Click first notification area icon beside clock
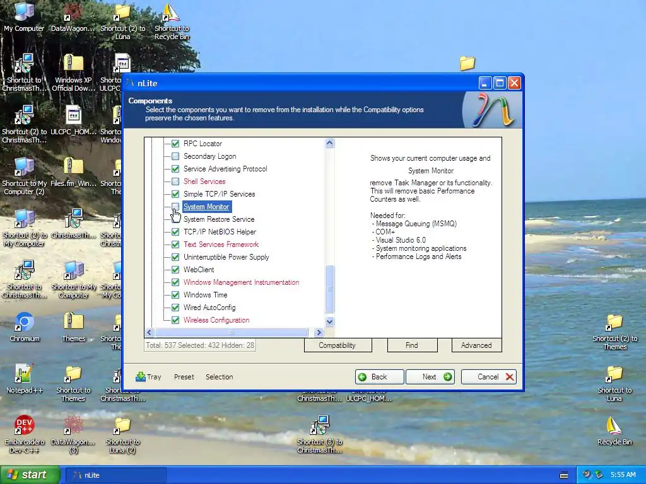Screen dimensions: 646x484 [x=586, y=475]
